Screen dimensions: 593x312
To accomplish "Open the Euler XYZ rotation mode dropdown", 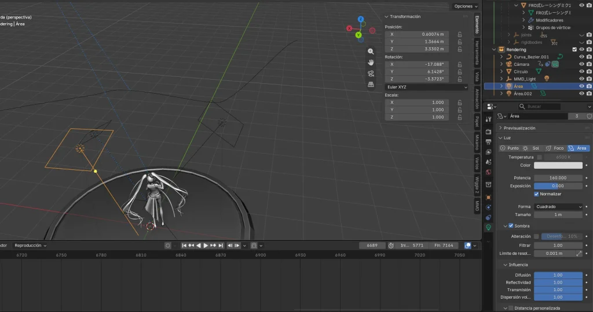I will tap(426, 87).
